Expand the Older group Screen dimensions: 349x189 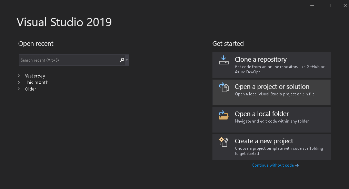point(19,89)
